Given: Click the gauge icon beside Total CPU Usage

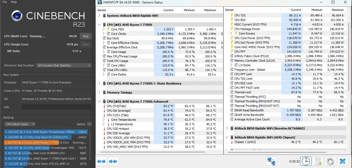Looking at the screenshot, I should click(104, 61).
